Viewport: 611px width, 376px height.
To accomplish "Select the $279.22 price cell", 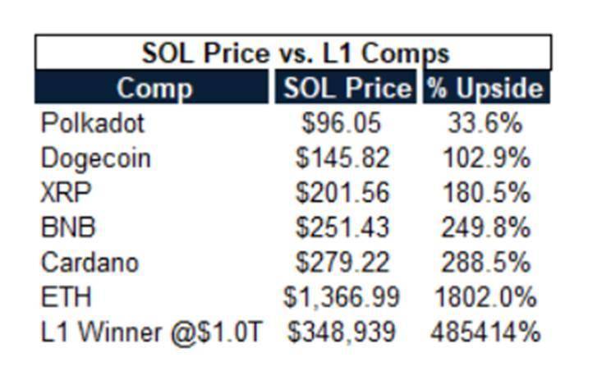I will click(342, 263).
